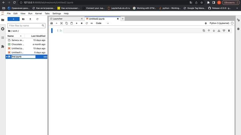Open browser extensions puzzle icon
241x135 pixels.
pos(208,3)
